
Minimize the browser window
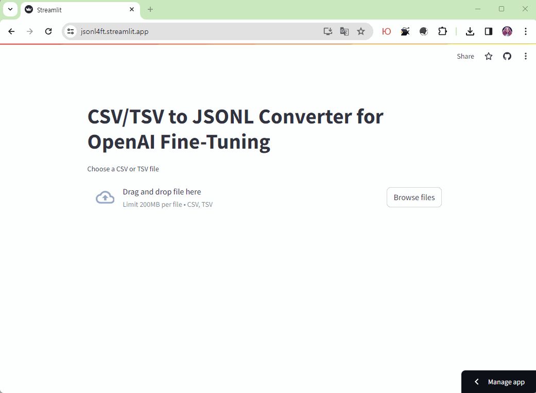pyautogui.click(x=478, y=9)
